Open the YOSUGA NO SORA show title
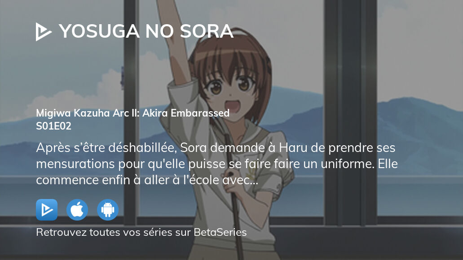This screenshot has height=260, width=463. tap(146, 31)
